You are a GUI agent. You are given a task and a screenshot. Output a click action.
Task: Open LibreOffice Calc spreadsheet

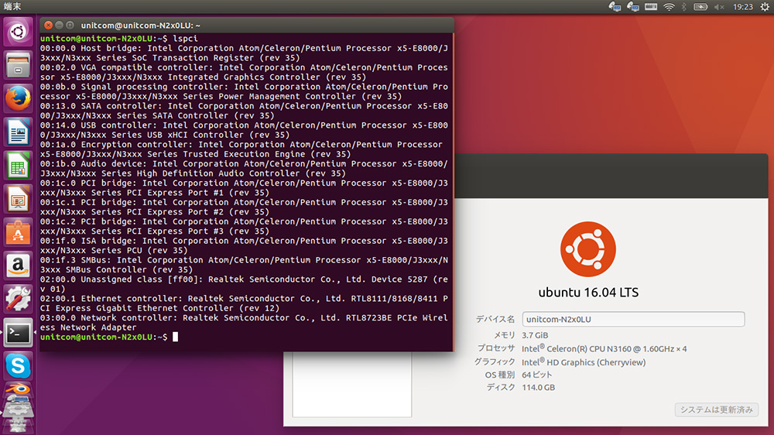(19, 166)
